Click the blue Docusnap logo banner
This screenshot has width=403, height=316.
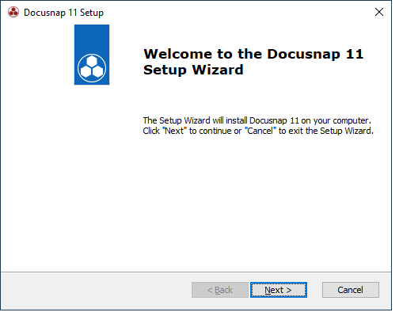click(x=92, y=55)
